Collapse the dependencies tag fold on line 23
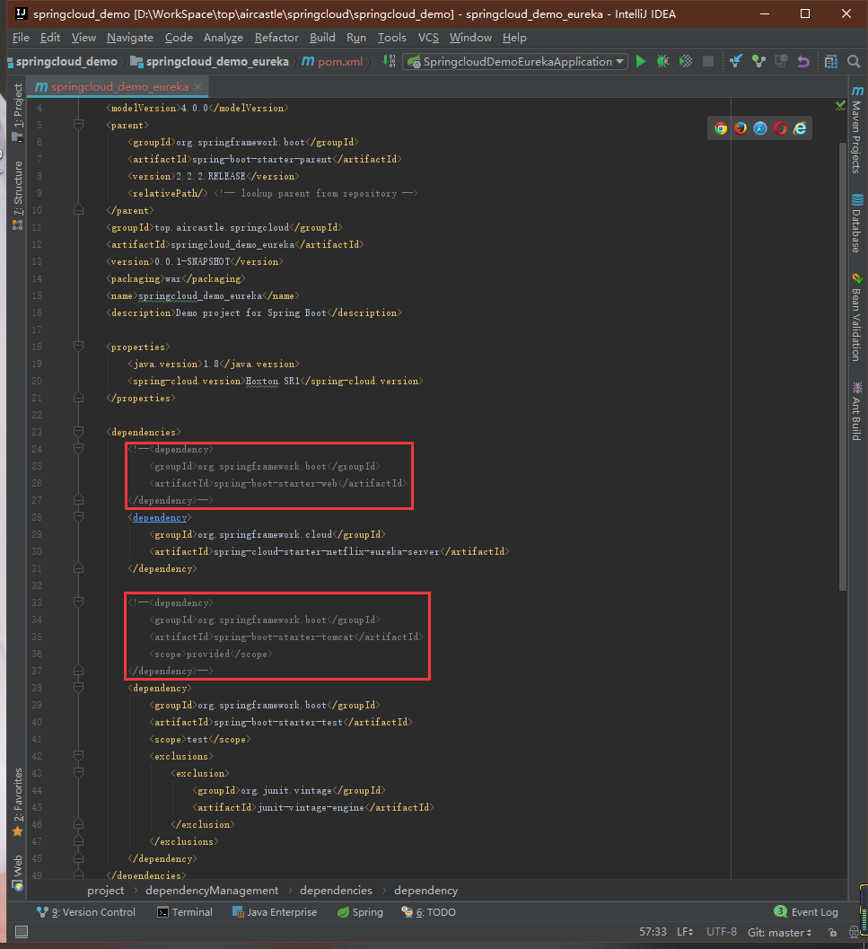Screen dimensions: 868x949 79,432
